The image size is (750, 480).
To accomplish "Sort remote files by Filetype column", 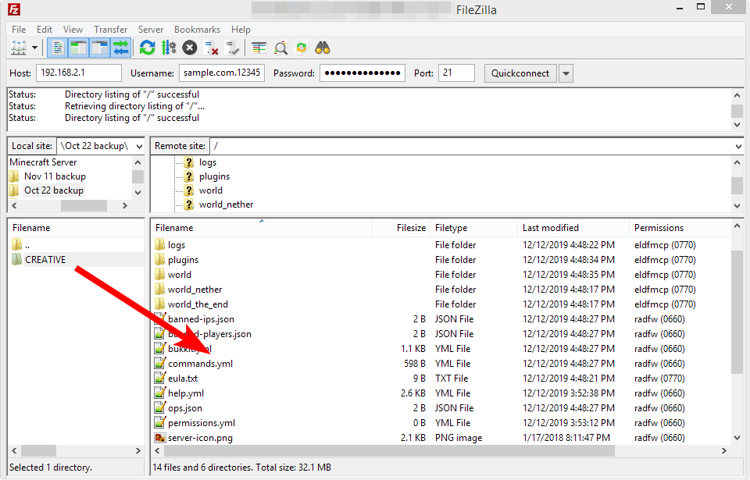I will point(473,228).
